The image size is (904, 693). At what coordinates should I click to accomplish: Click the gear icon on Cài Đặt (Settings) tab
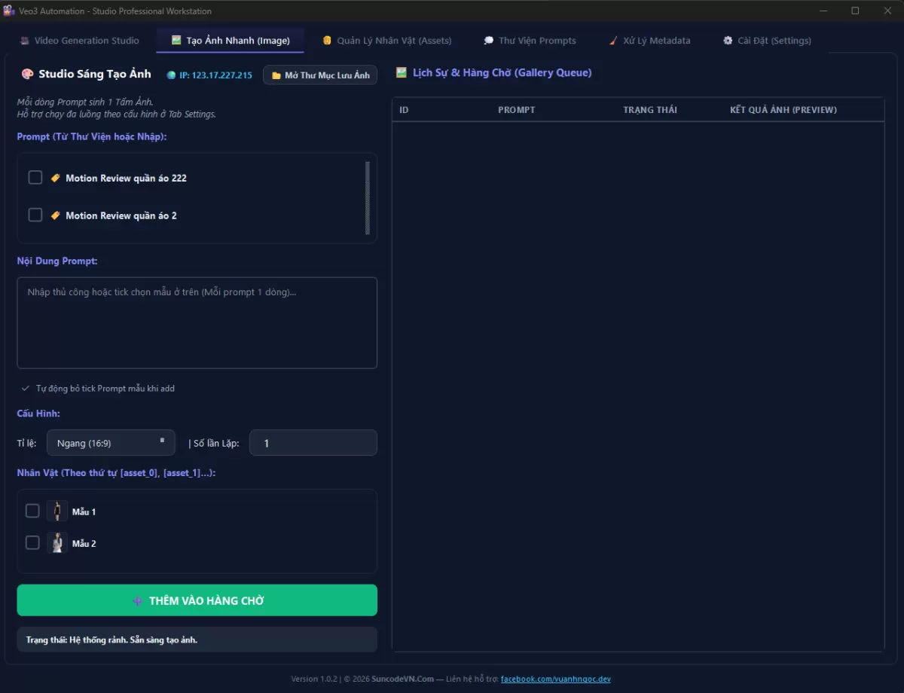pos(727,40)
